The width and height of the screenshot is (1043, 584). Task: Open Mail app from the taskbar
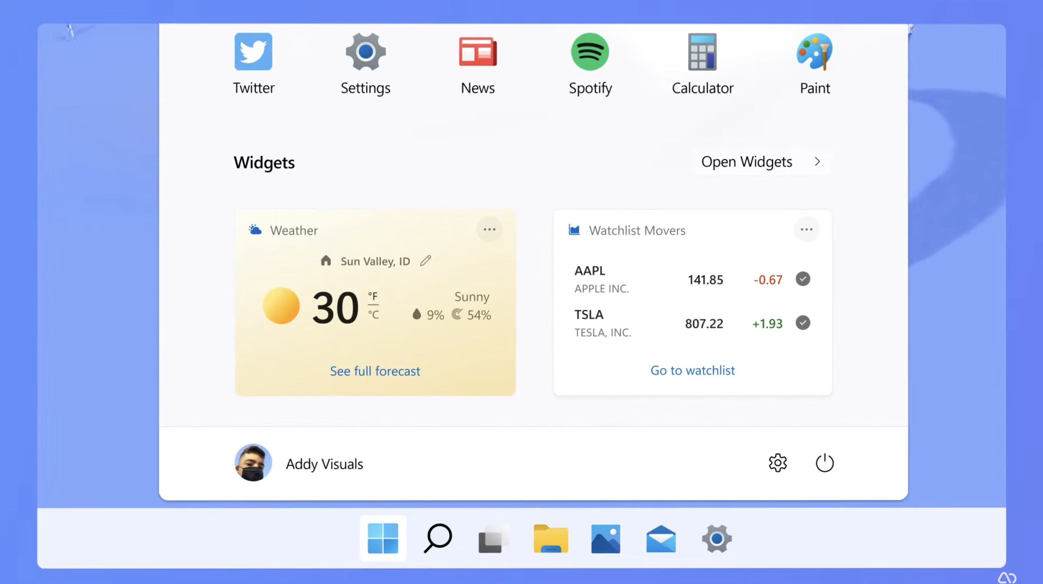[x=661, y=538]
